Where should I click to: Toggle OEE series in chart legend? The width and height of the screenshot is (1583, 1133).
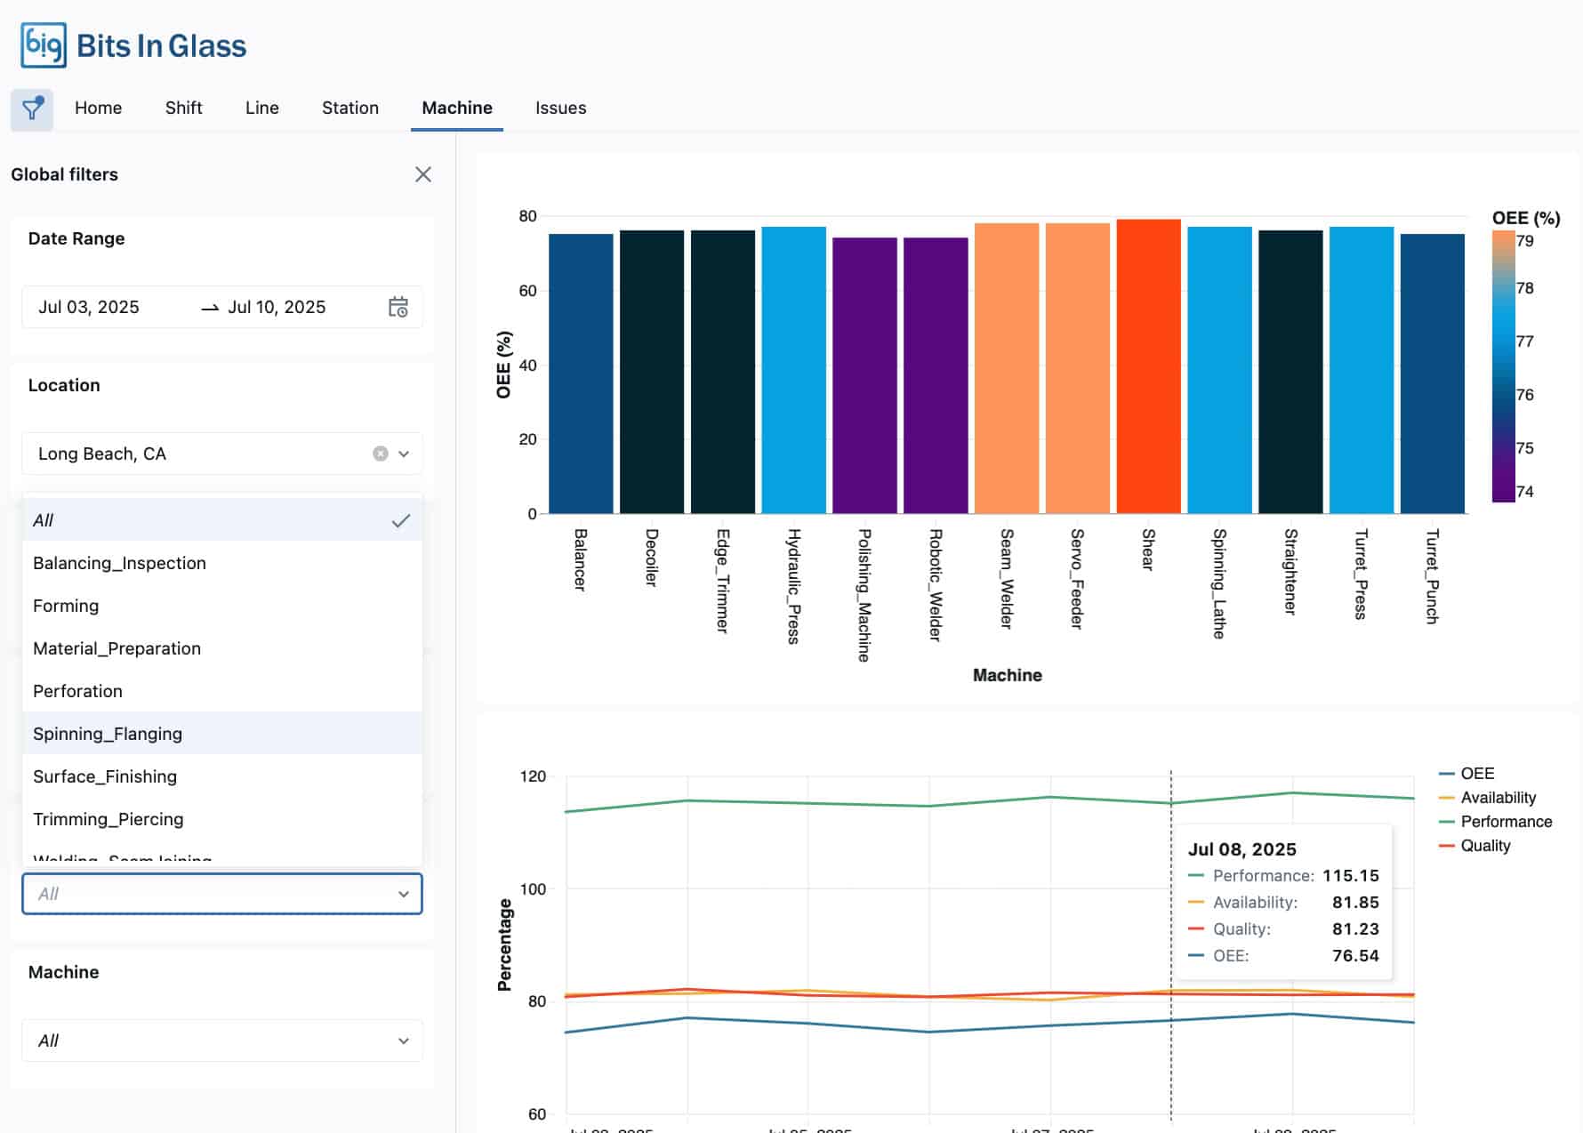1476,774
